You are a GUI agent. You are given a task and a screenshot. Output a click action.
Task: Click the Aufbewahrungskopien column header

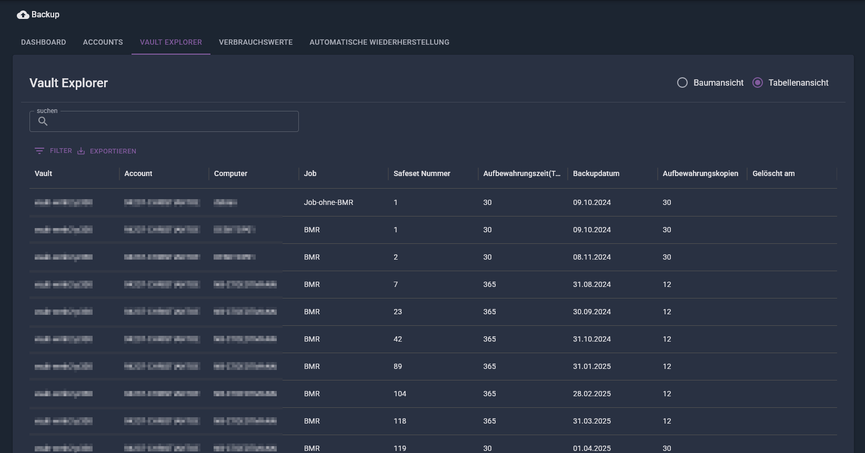[x=700, y=173]
